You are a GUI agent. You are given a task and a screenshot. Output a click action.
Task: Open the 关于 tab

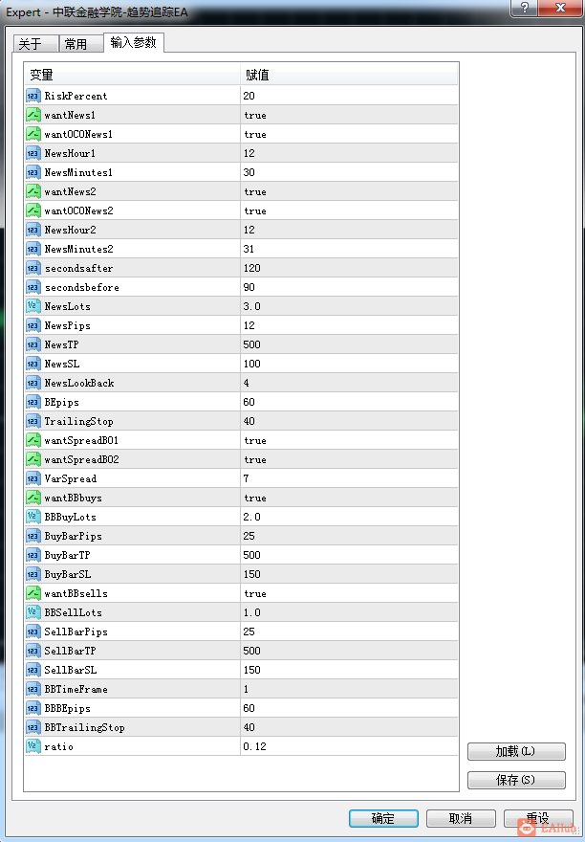click(35, 44)
